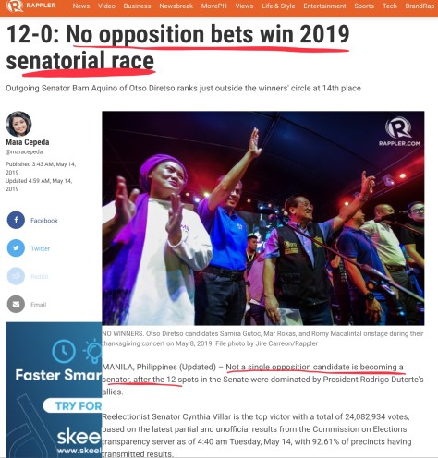Screen dimensions: 438x458
Task: Open the Views section
Action: tap(244, 6)
